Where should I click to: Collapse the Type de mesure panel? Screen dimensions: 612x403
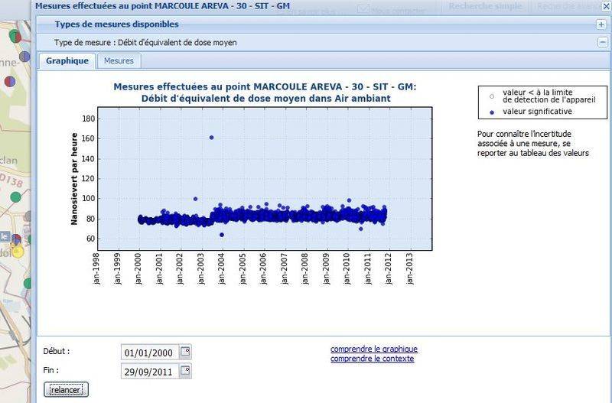coord(602,42)
